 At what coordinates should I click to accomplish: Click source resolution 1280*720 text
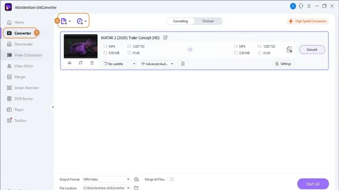[138, 46]
